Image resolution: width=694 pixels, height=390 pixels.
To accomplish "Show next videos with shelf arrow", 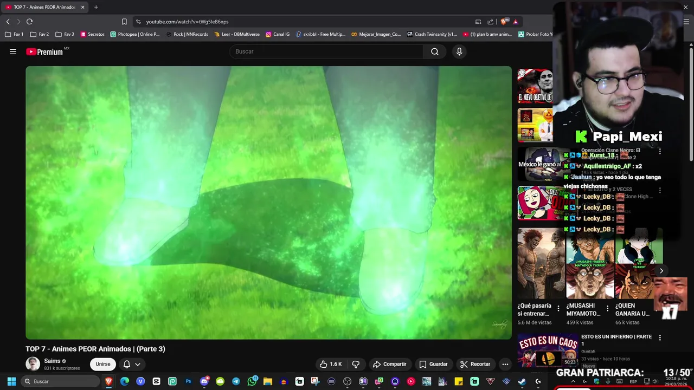I will 661,271.
